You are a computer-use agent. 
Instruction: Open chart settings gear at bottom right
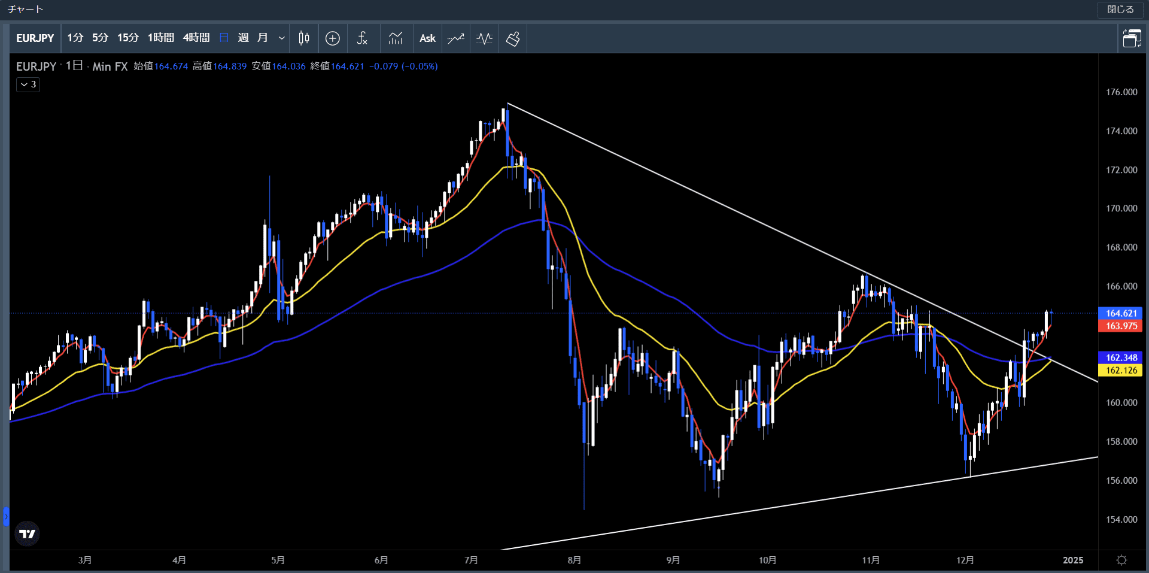(x=1122, y=560)
